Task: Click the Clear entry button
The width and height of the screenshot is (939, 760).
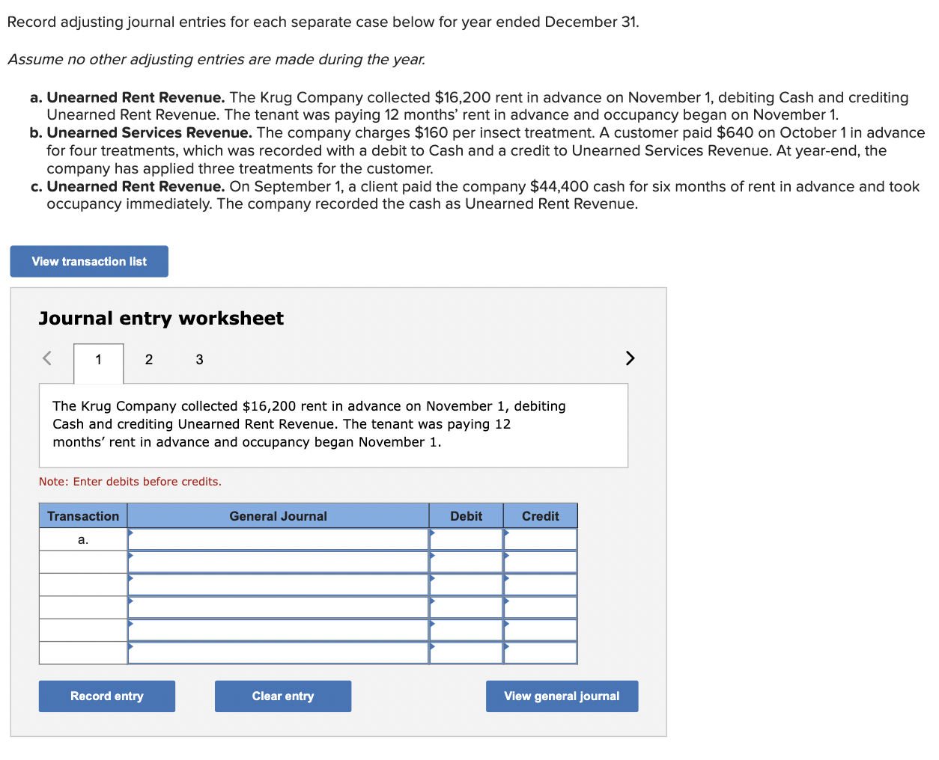Action: [282, 696]
